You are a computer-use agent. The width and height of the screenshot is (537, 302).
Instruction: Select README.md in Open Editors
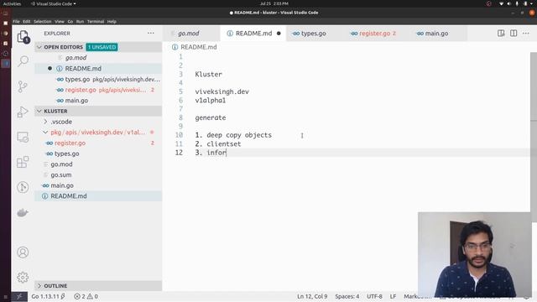point(98,69)
